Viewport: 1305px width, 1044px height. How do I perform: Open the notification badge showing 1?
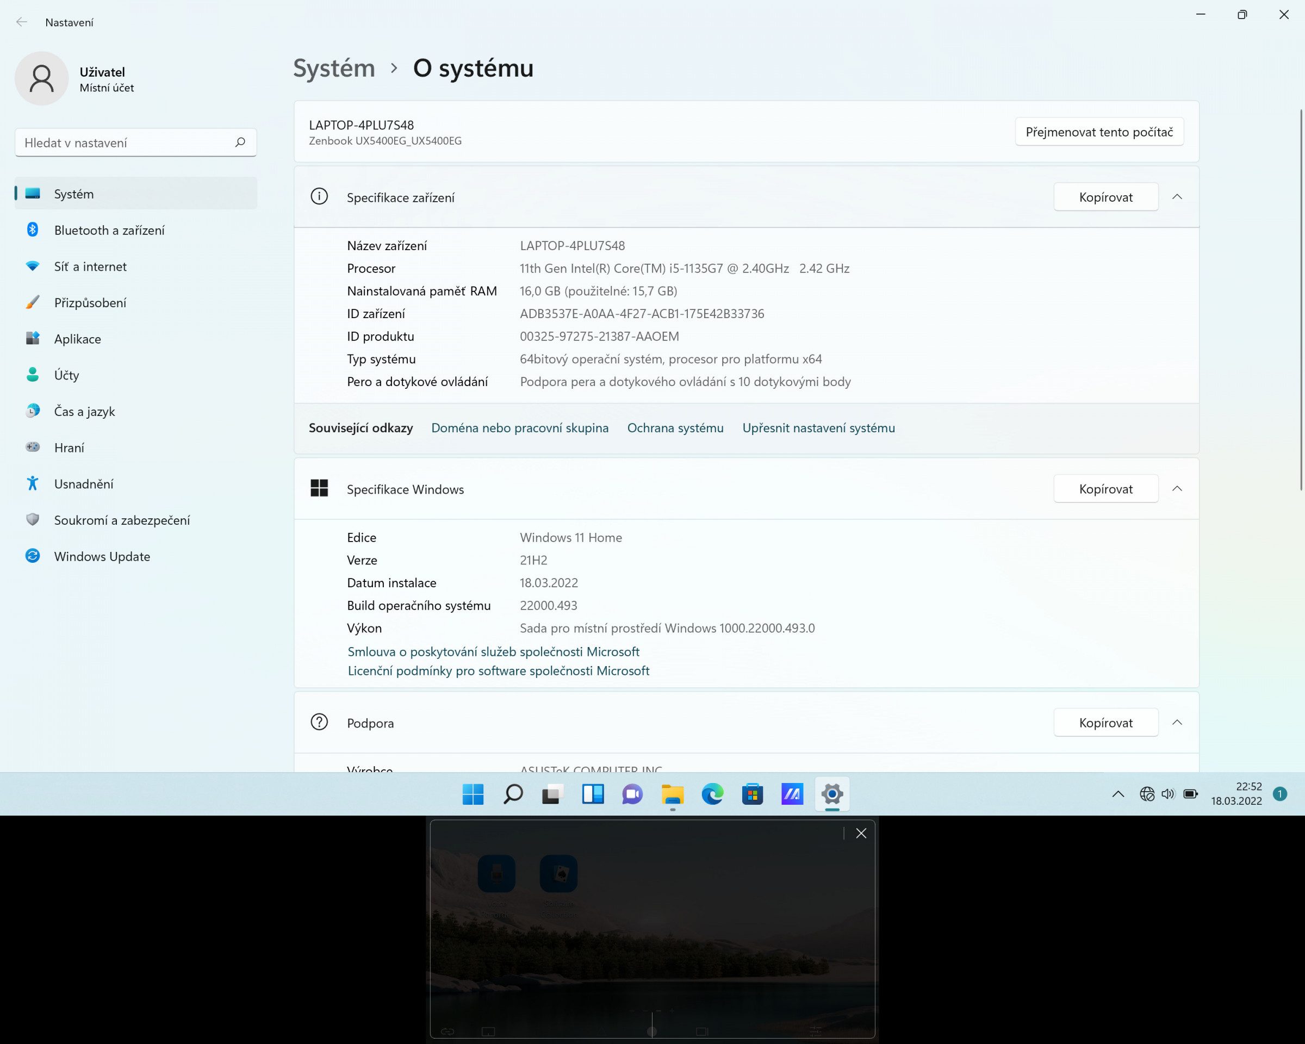[x=1279, y=794]
